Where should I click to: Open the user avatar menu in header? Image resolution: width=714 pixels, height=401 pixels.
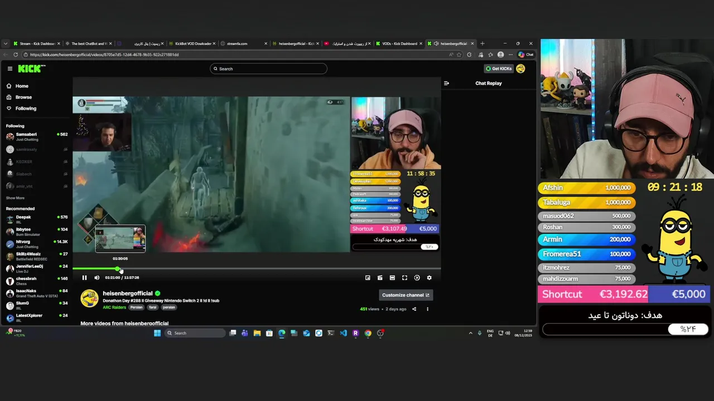(520, 69)
